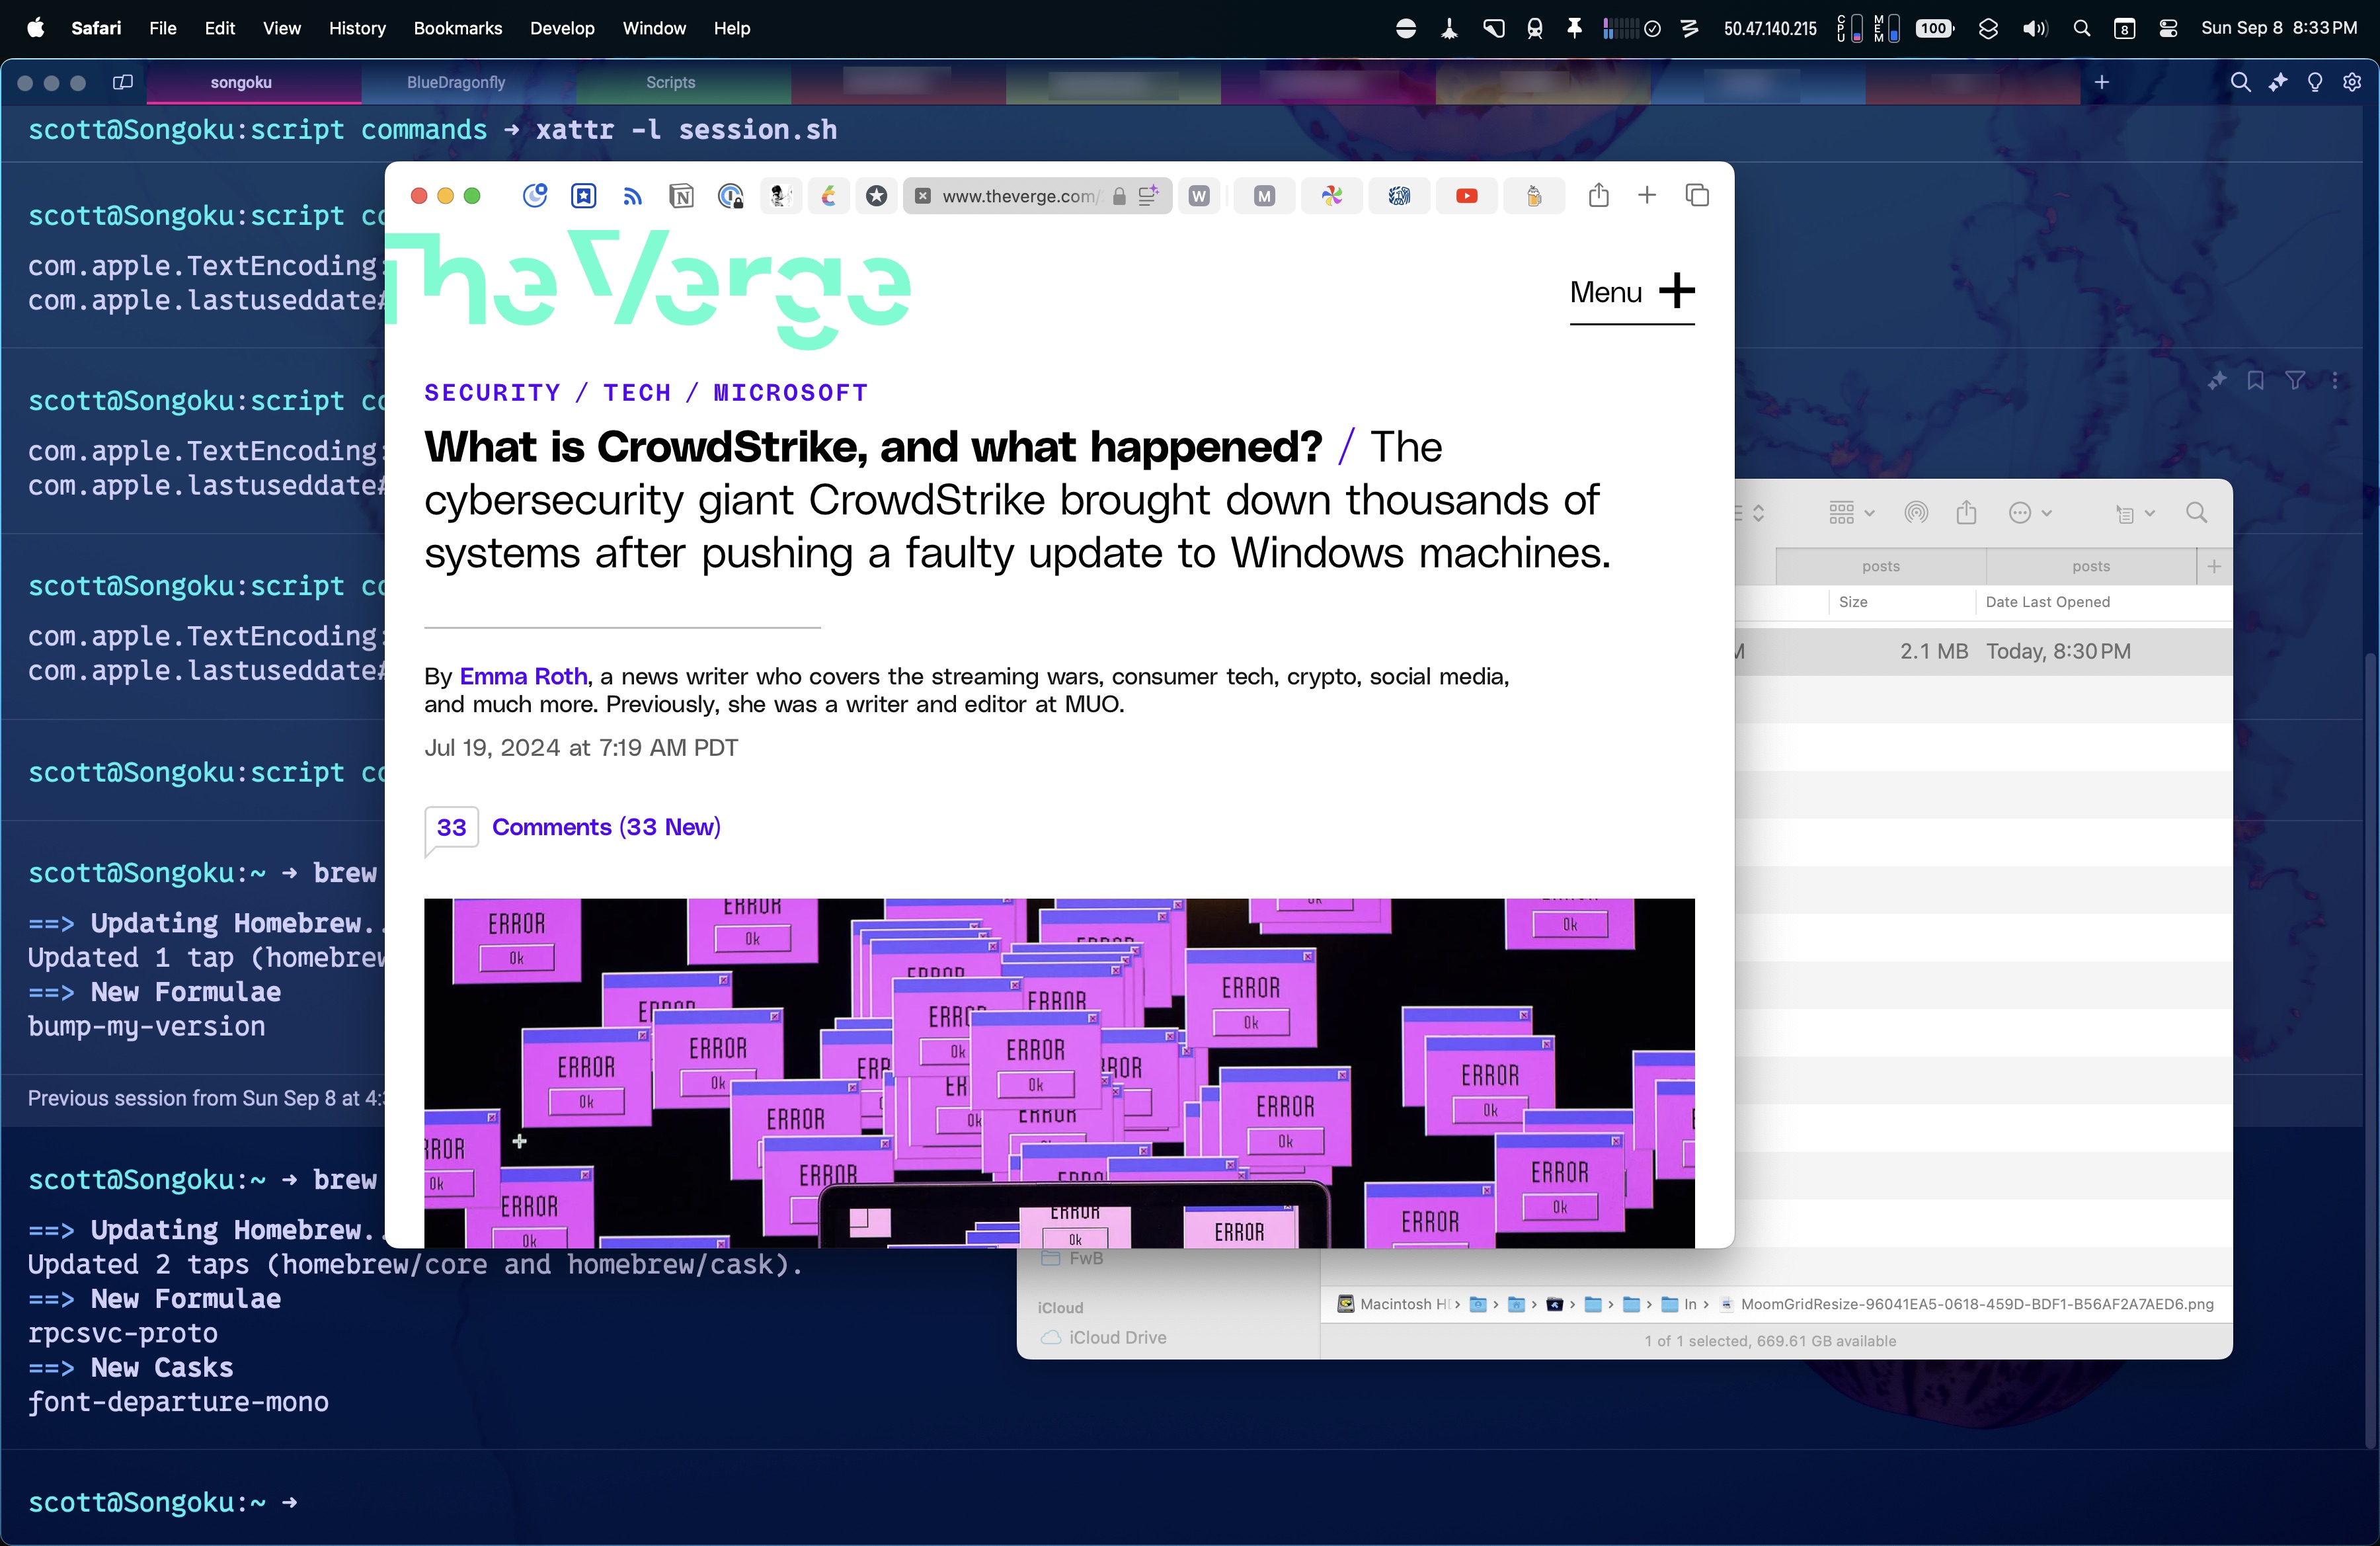Click the Finder window search magnifier
Screen dimensions: 2380x1546
(x=2196, y=513)
